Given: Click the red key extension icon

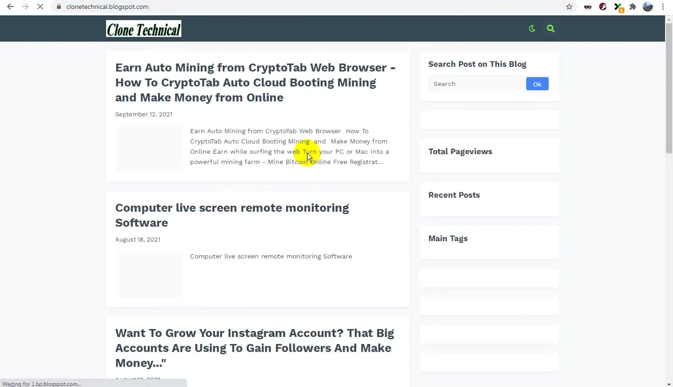Looking at the screenshot, I should pyautogui.click(x=603, y=6).
